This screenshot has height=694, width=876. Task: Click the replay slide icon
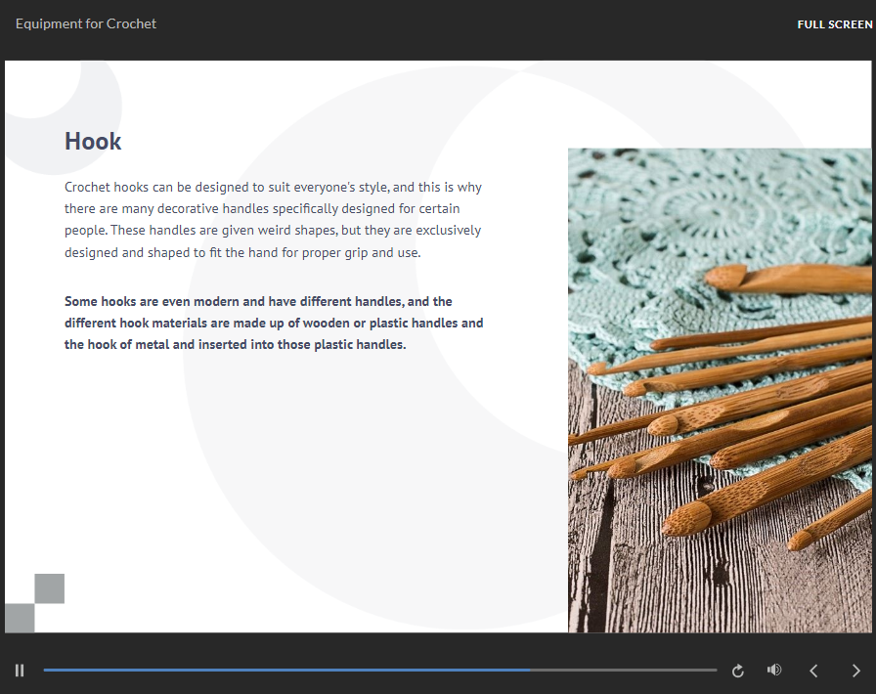pos(737,671)
